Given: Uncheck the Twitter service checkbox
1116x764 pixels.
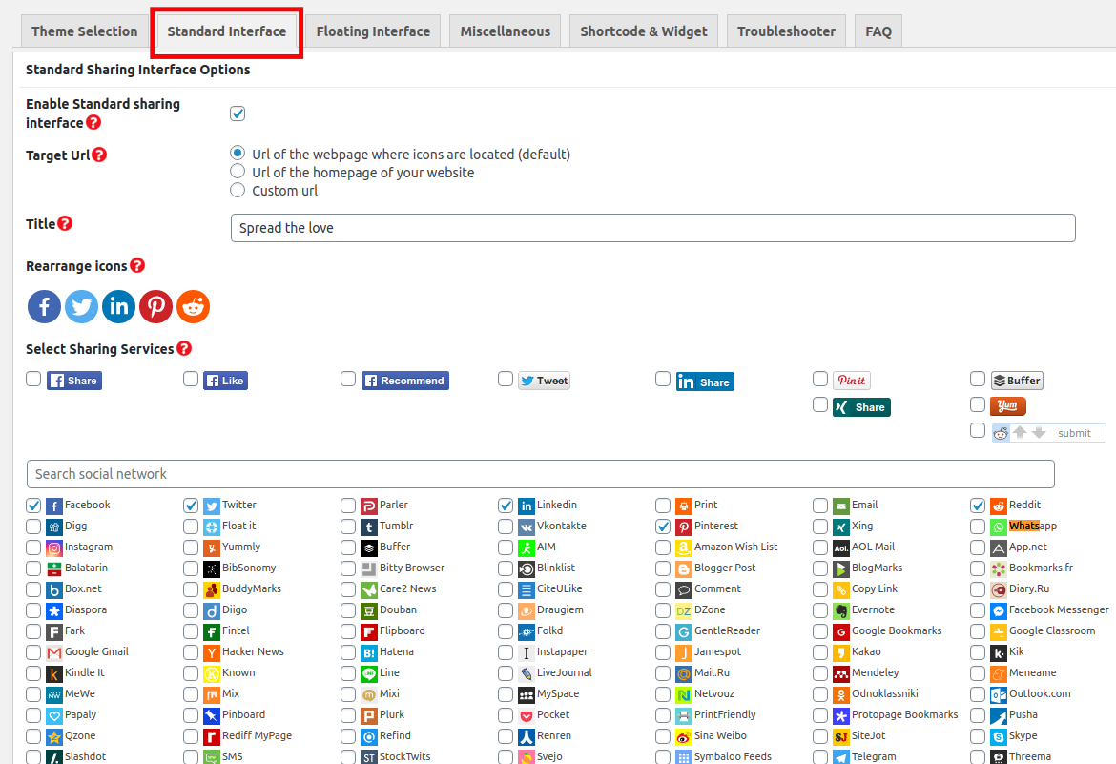Looking at the screenshot, I should 191,506.
